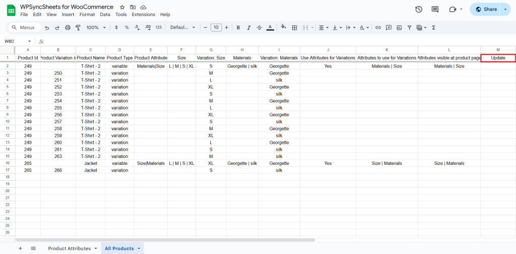Select the Update header cell
Image resolution: width=516 pixels, height=254 pixels.
tap(498, 58)
